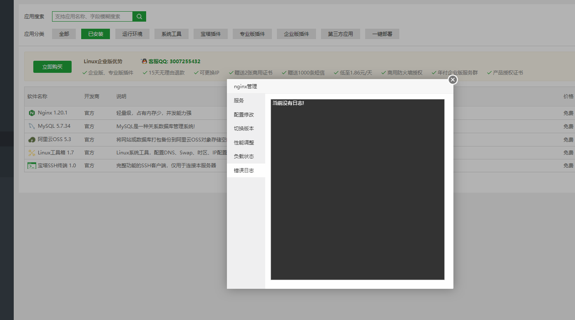Screen dimensions: 575x320
Task: Click the 年付企业版服务群 benefit text
Action: pos(458,73)
